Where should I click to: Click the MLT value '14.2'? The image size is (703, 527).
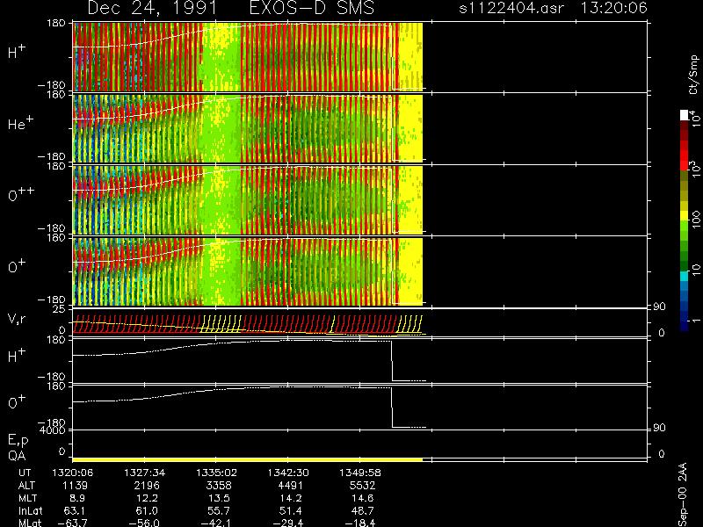click(x=290, y=498)
